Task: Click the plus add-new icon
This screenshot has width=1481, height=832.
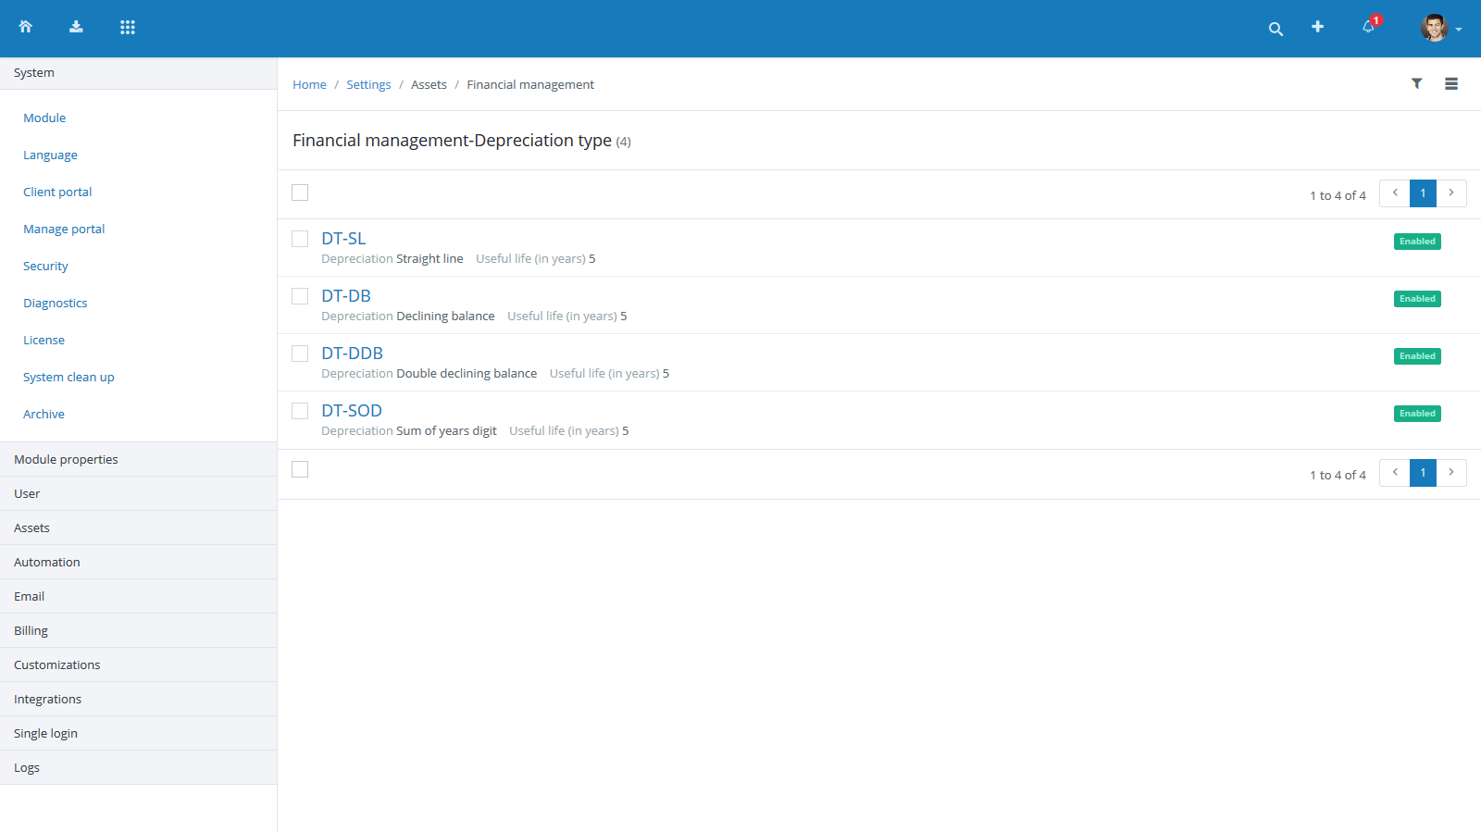Action: pos(1317,27)
